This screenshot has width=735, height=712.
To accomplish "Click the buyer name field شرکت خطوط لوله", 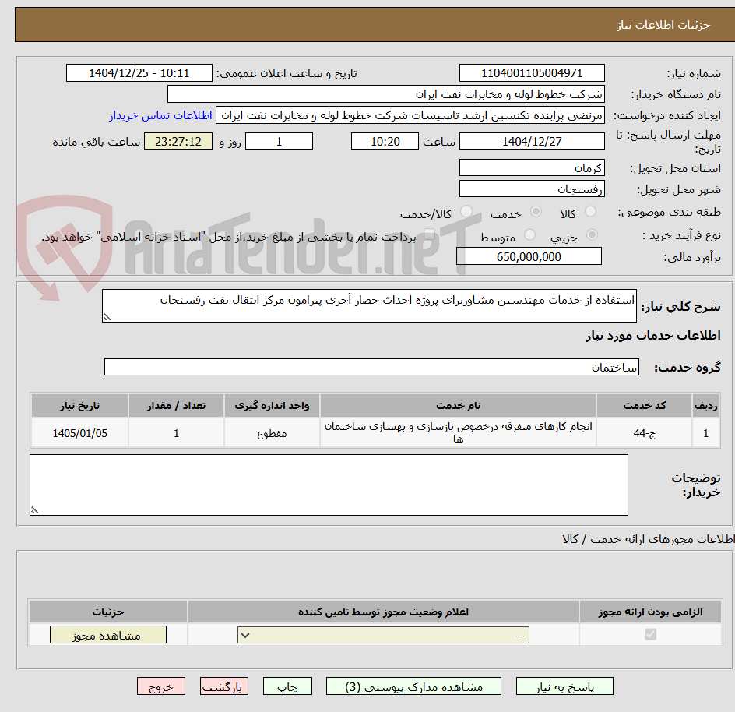I will tap(385, 94).
